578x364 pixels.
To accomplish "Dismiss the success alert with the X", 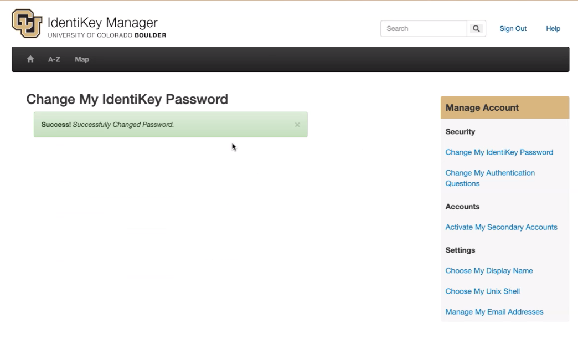I will 297,125.
